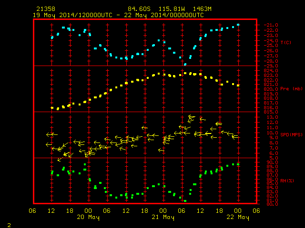Click the T(C) temperature axis label

pos(286,42)
